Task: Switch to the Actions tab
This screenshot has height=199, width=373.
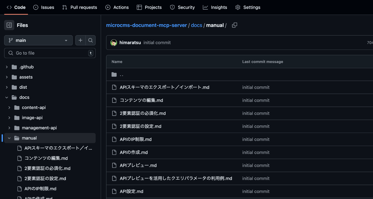Action: pyautogui.click(x=117, y=7)
